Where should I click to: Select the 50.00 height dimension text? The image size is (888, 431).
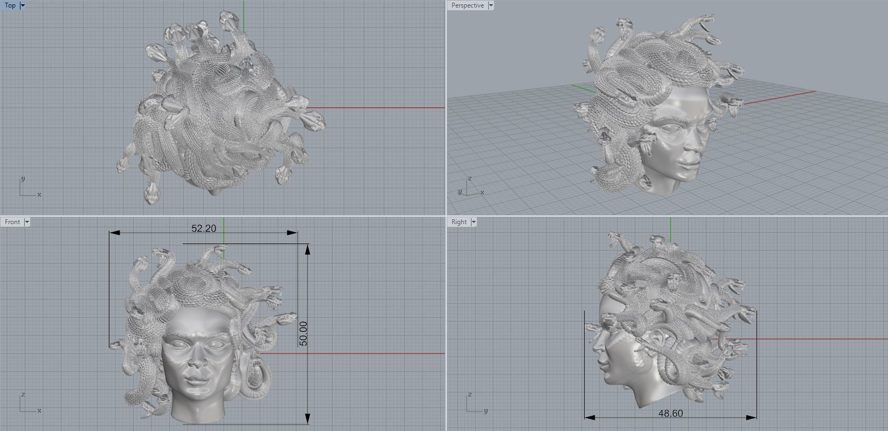click(303, 333)
